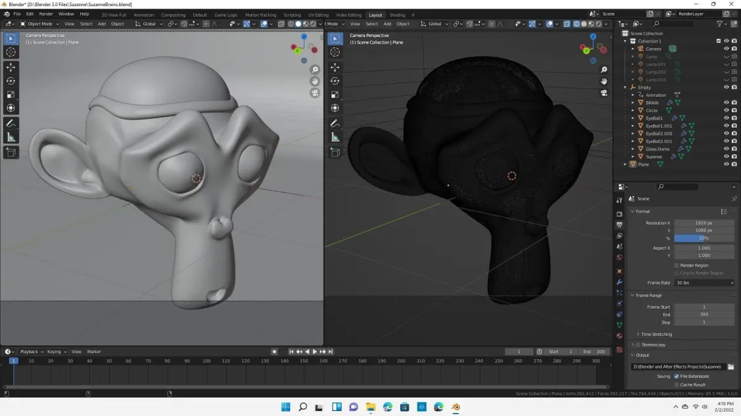Hide the Glass Dome object using its eye

tap(726, 149)
